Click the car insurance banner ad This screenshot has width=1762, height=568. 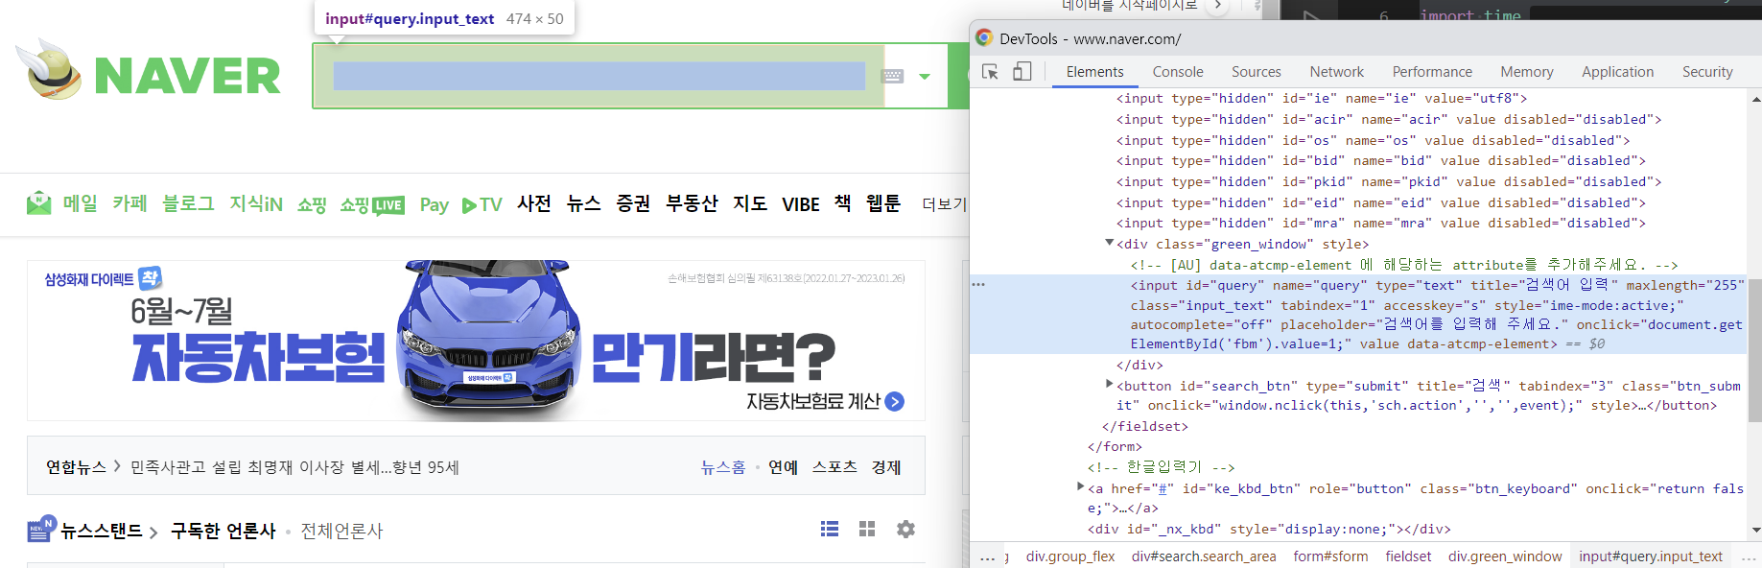coord(476,341)
